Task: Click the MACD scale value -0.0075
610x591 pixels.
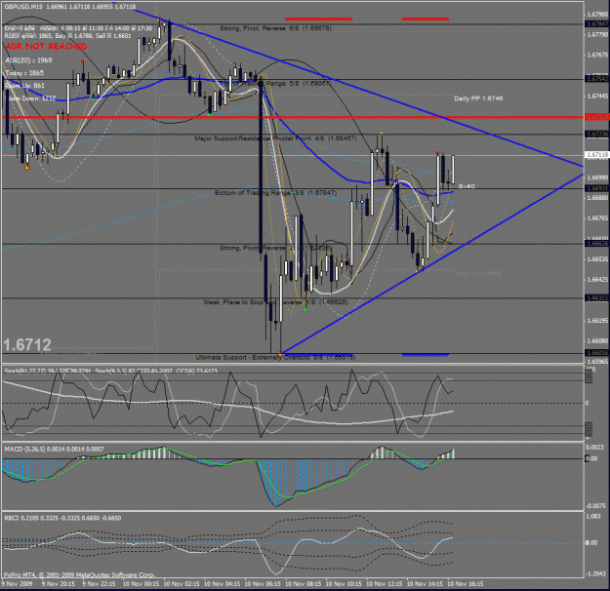Action: pos(595,506)
